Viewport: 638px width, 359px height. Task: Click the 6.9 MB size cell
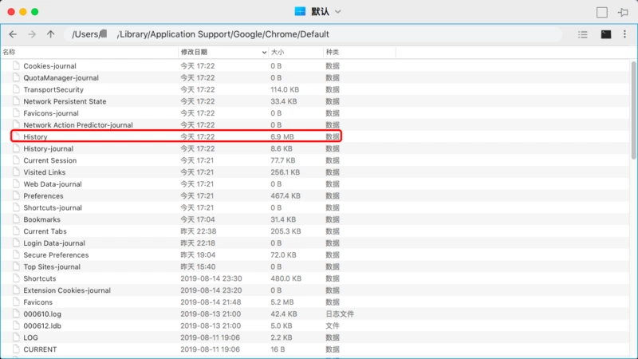click(282, 136)
